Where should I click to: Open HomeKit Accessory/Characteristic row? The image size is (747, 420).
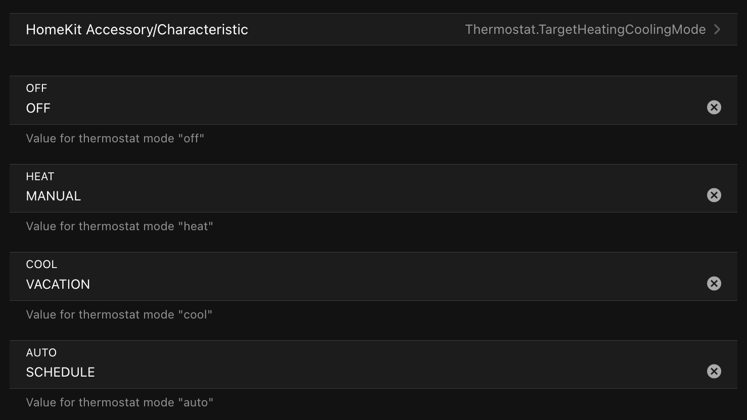click(x=373, y=29)
